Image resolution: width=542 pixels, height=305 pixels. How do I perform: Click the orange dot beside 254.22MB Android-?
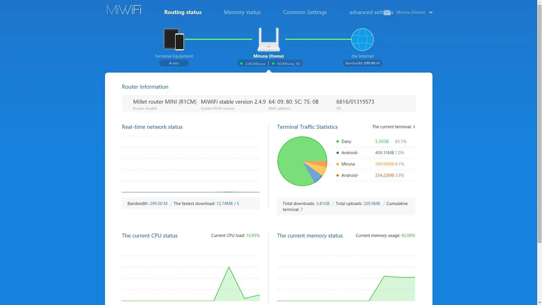[337, 176]
